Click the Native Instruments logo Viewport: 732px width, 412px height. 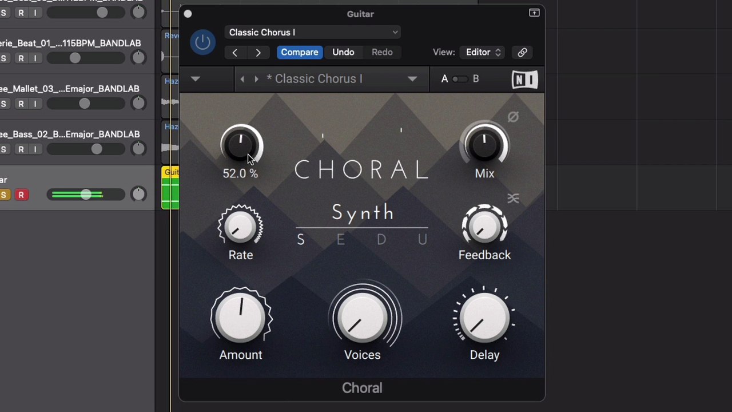[x=524, y=80]
